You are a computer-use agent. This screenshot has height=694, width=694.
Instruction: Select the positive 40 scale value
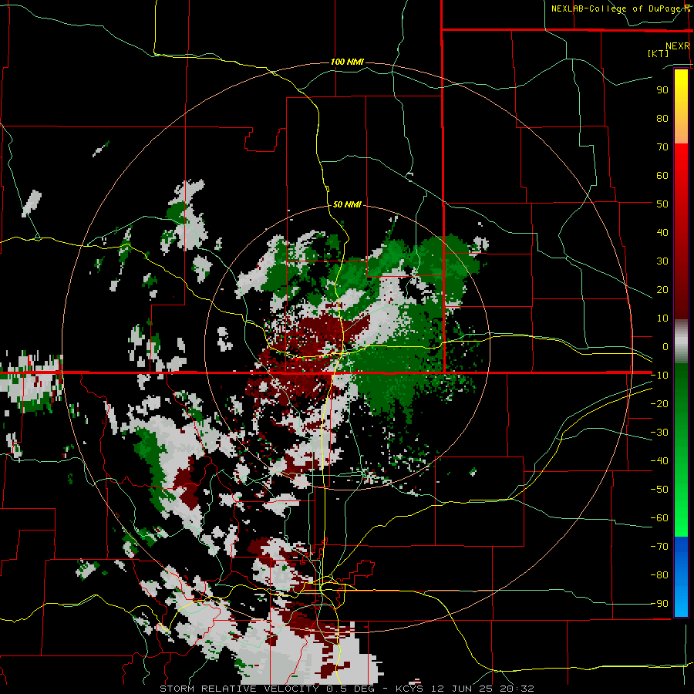point(662,233)
